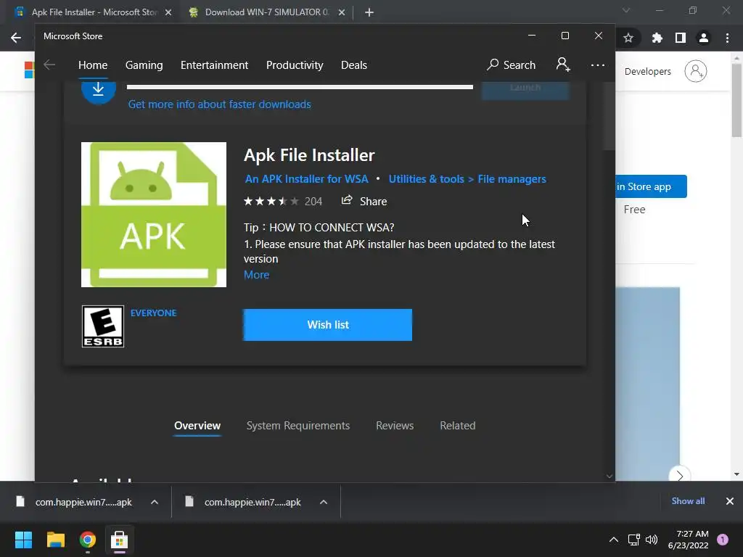This screenshot has height=557, width=743.
Task: Click the blue download arrow icon
Action: click(99, 89)
